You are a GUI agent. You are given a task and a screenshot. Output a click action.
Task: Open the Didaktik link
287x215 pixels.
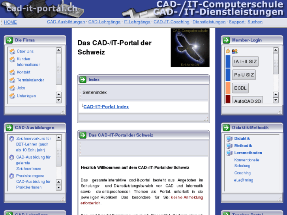242,138
